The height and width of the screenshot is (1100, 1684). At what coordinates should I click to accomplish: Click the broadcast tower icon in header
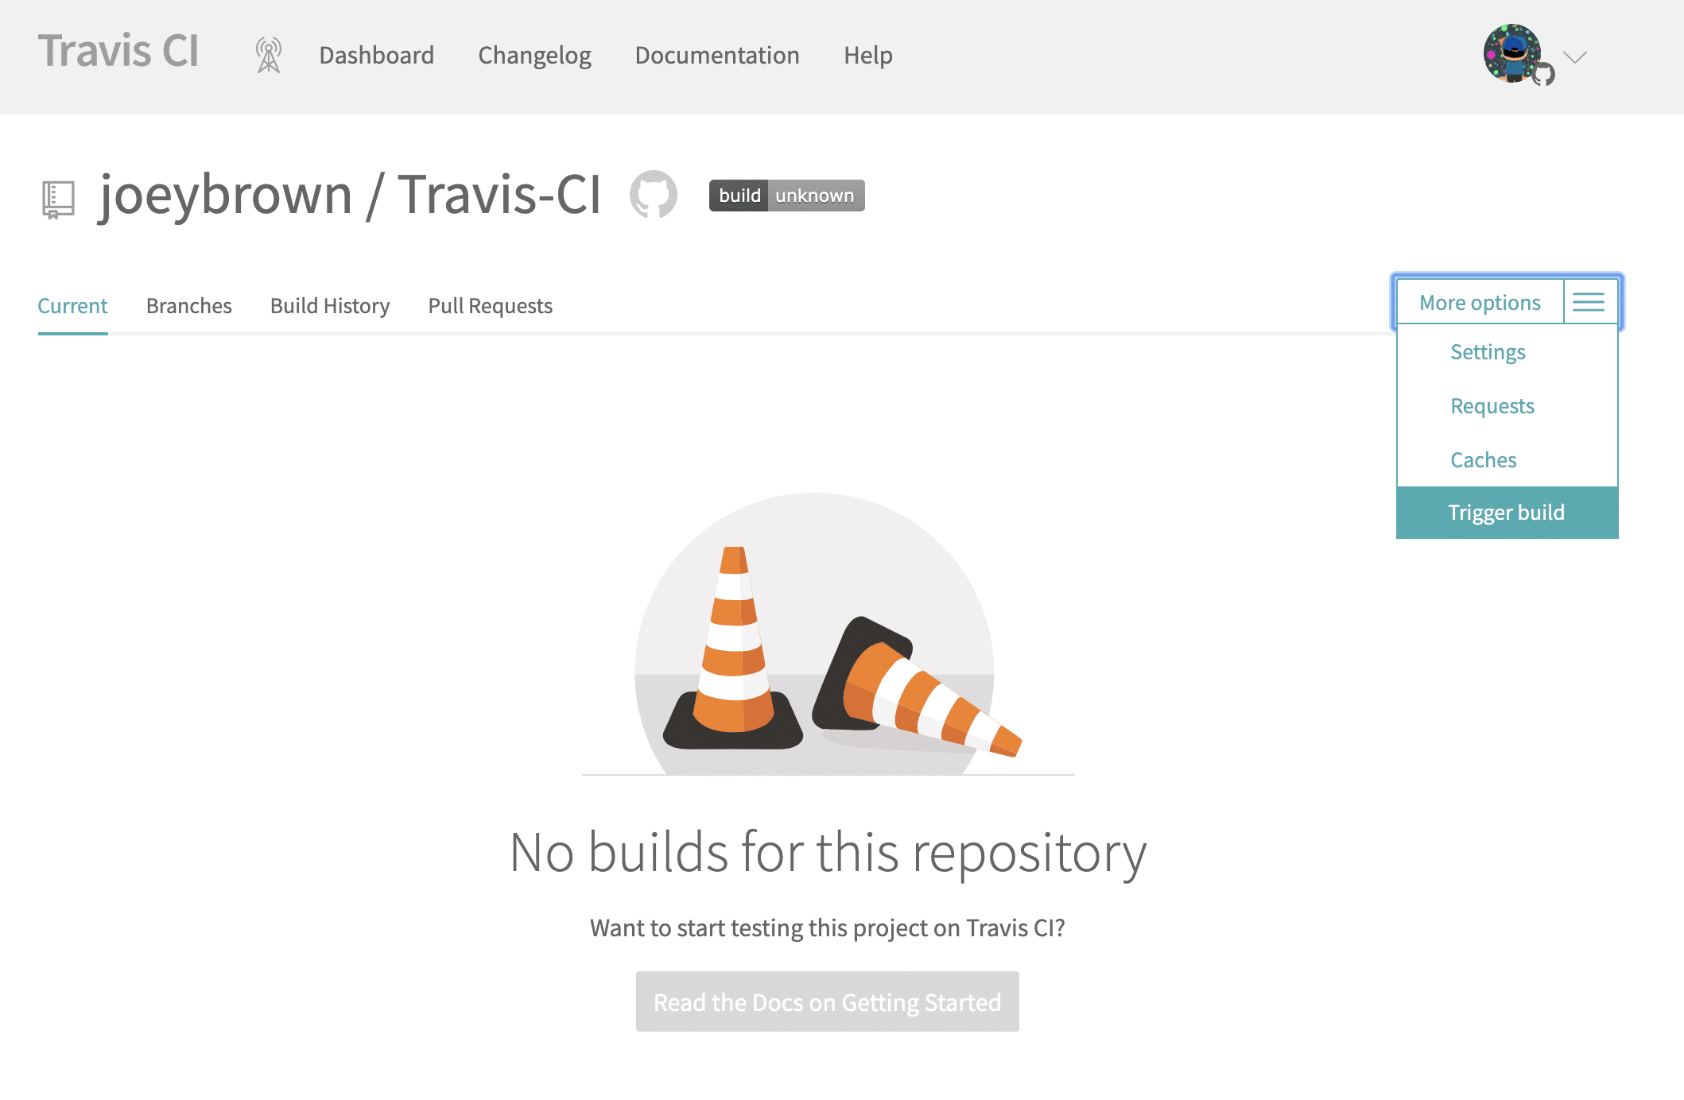pyautogui.click(x=269, y=56)
